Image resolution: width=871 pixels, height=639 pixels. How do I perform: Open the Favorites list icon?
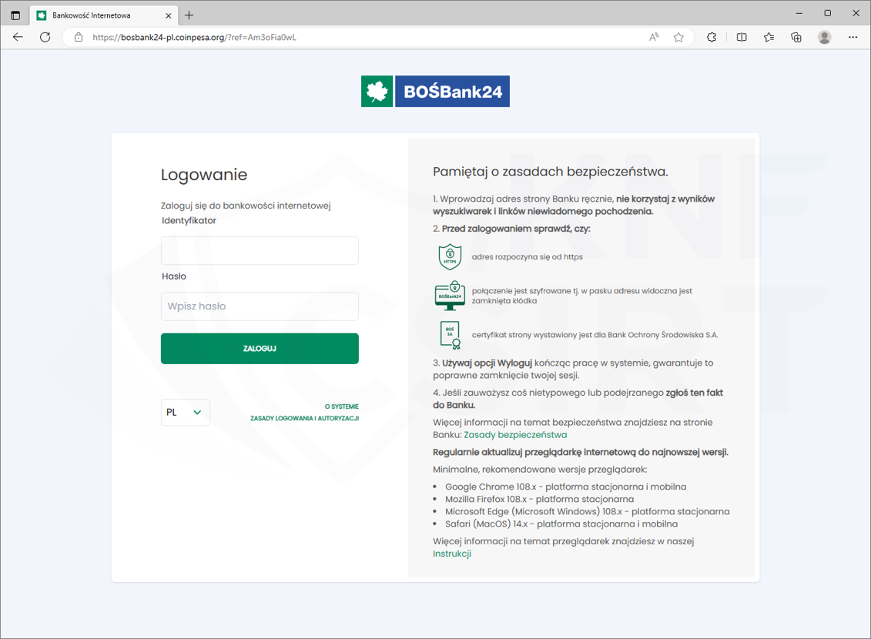point(769,37)
